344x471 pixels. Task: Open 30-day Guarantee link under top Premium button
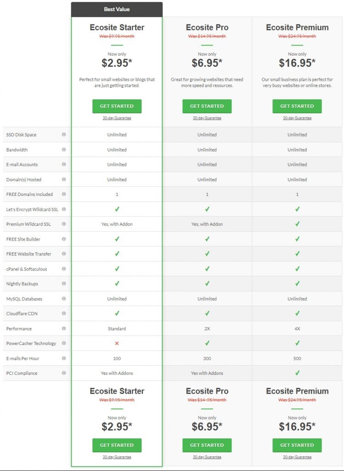click(x=297, y=118)
